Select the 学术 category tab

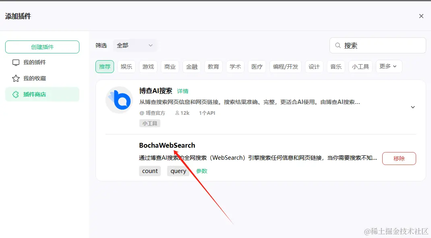[x=235, y=67]
